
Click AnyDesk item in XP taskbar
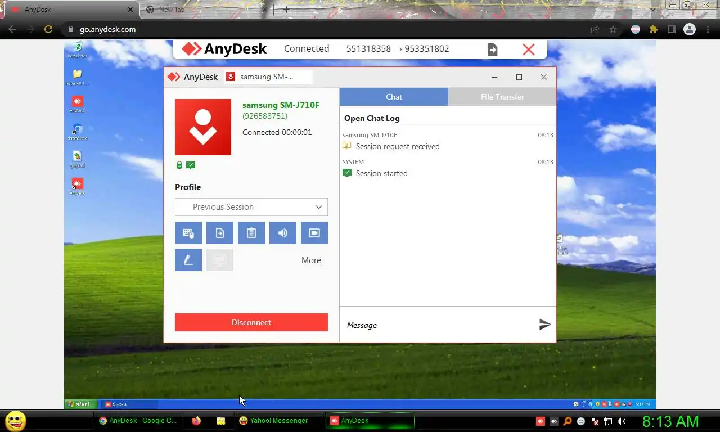point(130,404)
